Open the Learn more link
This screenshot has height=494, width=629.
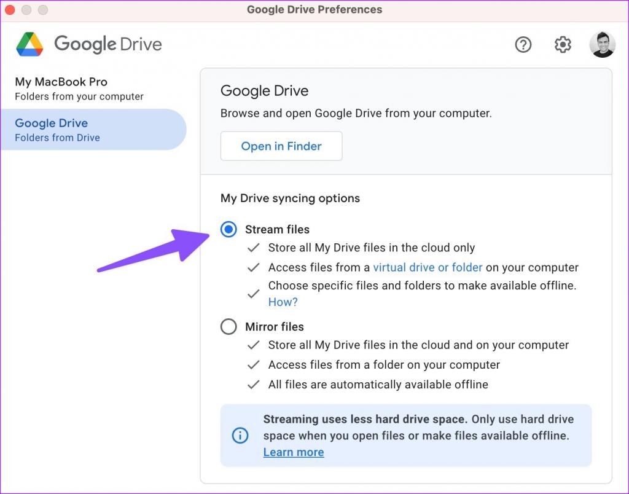(294, 452)
